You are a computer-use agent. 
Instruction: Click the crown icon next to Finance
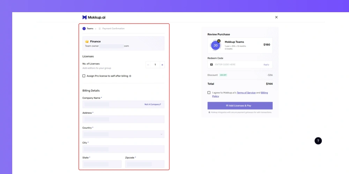point(87,41)
